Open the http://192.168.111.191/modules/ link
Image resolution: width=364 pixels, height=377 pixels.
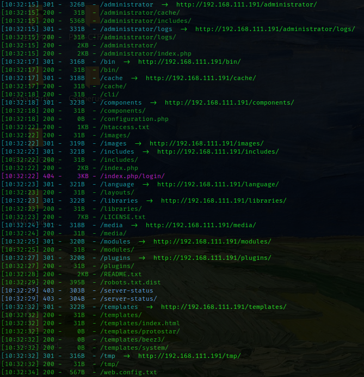(x=212, y=242)
